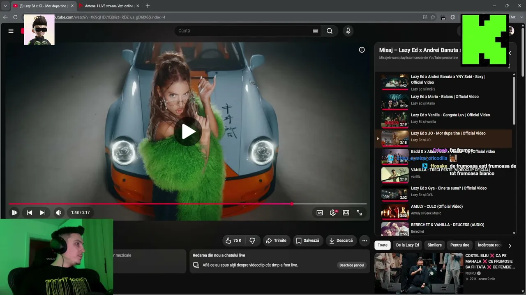Open the on-screen keyboard in search box
The height and width of the screenshot is (295, 526).
pyautogui.click(x=315, y=31)
